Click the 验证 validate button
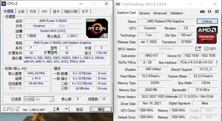 point(80,109)
